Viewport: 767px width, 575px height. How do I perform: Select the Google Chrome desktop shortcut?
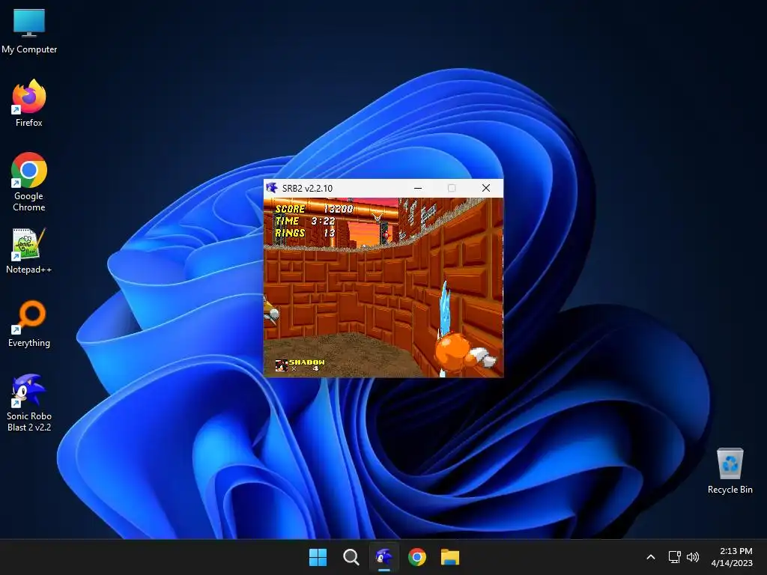[x=29, y=182]
